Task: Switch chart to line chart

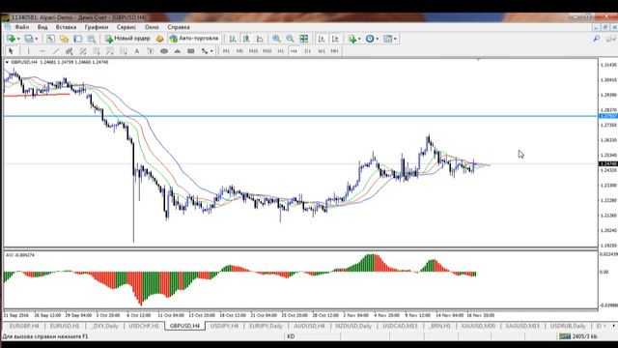Action: point(260,39)
